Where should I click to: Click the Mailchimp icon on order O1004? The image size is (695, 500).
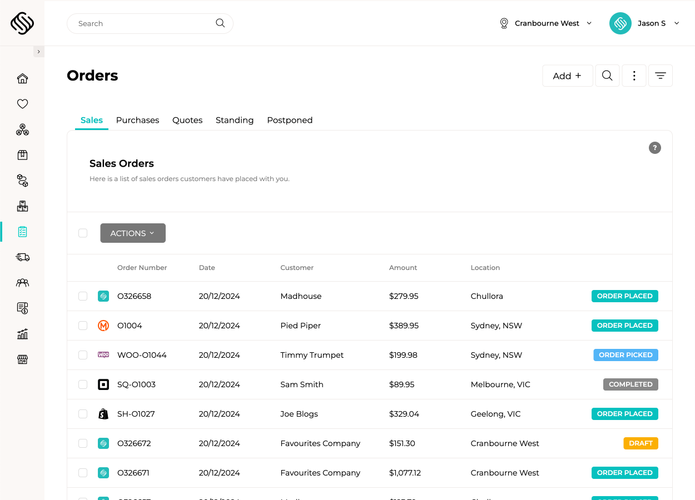103,325
